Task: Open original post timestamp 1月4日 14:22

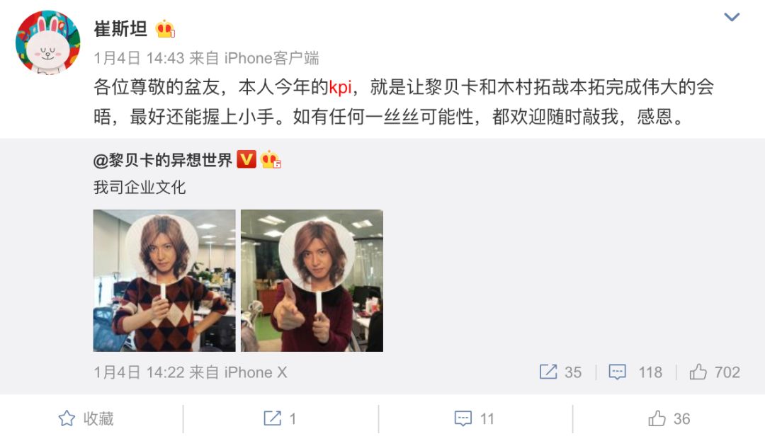Action: [139, 373]
